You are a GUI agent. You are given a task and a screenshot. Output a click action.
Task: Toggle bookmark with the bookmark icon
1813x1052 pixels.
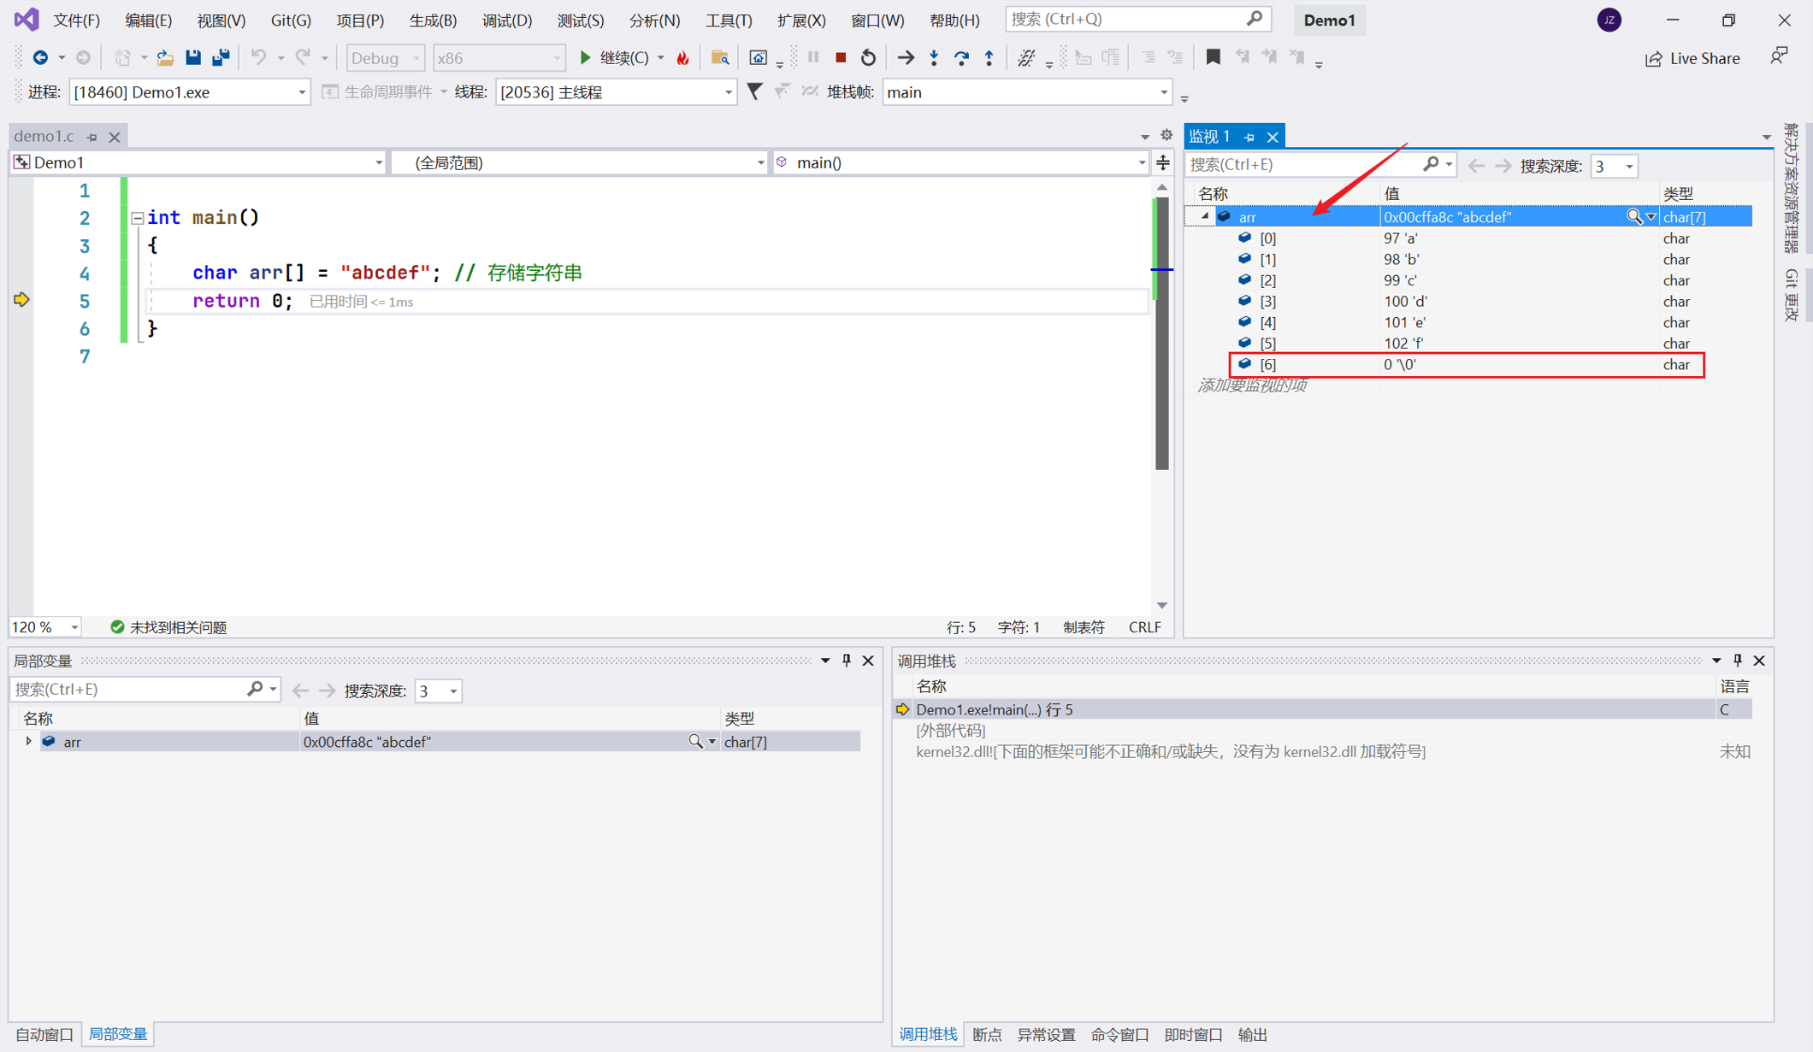tap(1213, 58)
